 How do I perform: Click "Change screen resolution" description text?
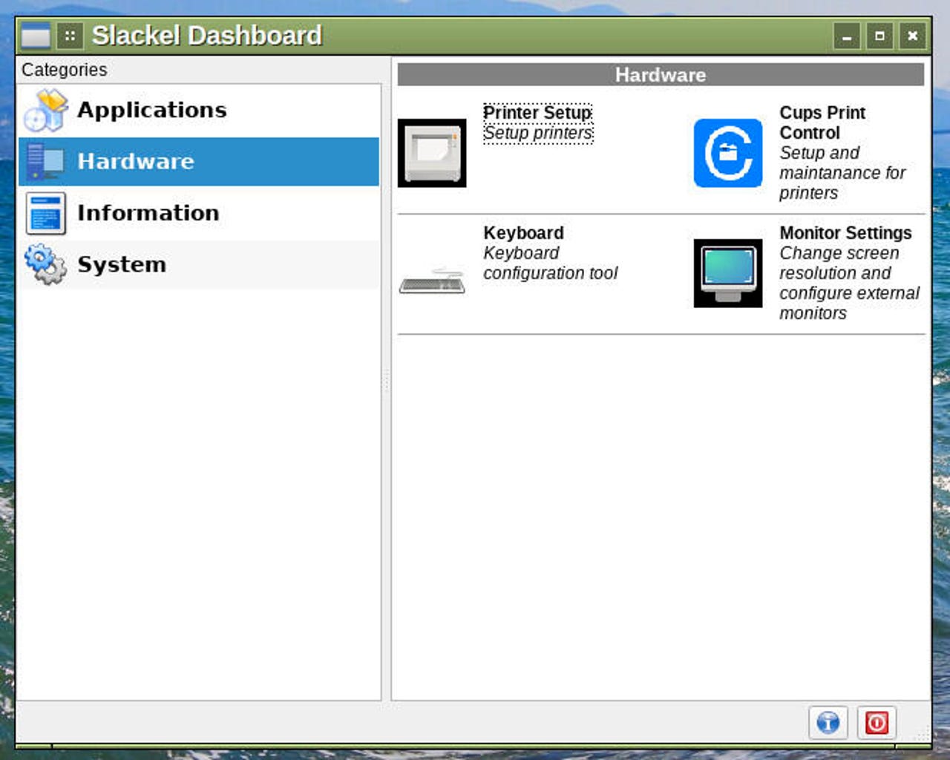tap(849, 284)
